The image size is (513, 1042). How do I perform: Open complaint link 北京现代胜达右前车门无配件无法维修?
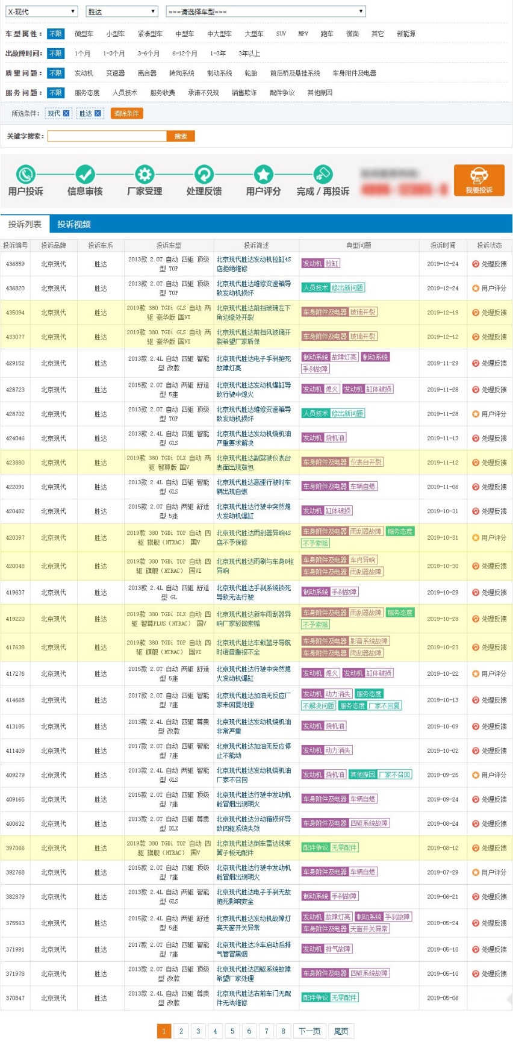pyautogui.click(x=253, y=998)
